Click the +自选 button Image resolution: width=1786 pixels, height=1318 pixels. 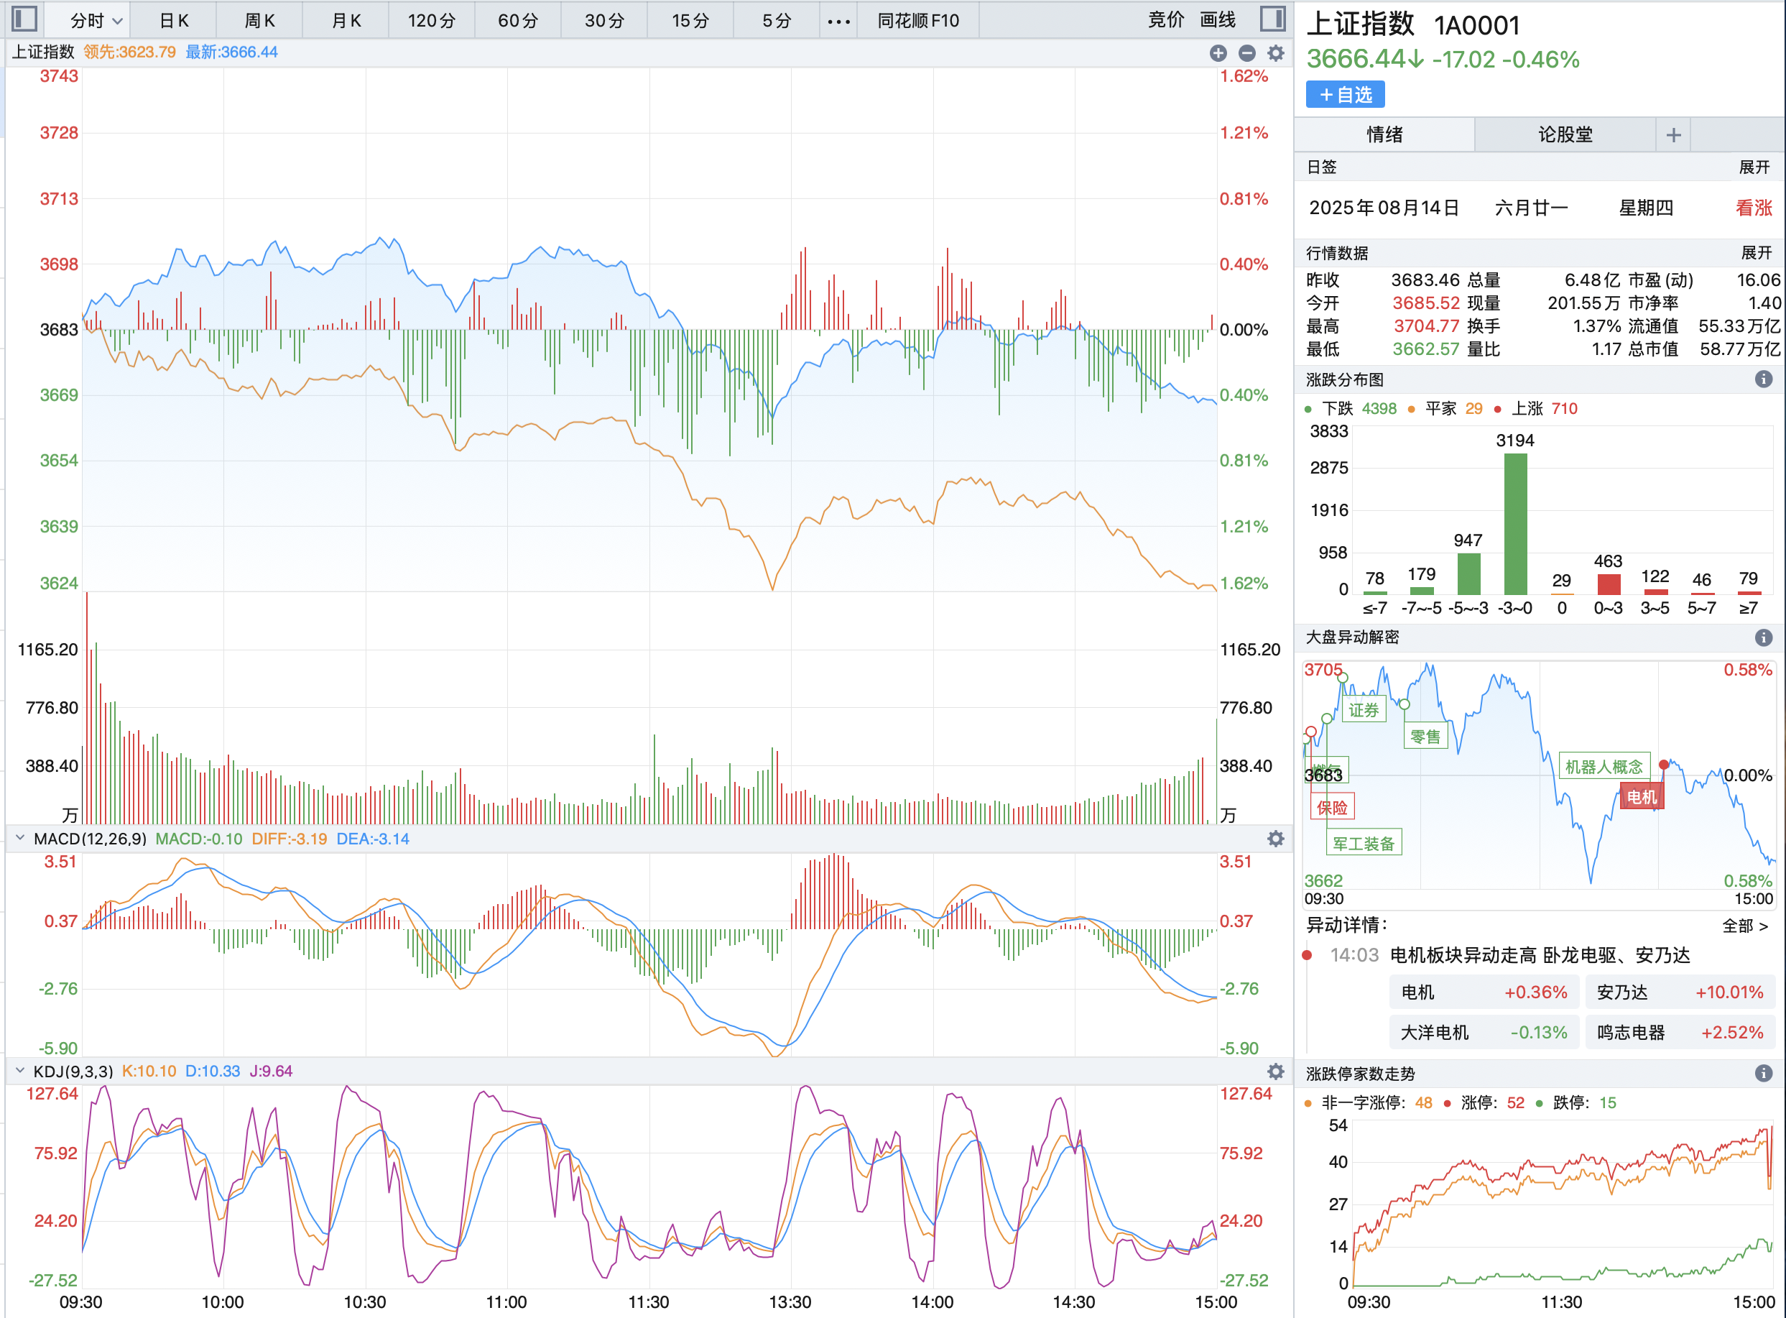coord(1345,94)
